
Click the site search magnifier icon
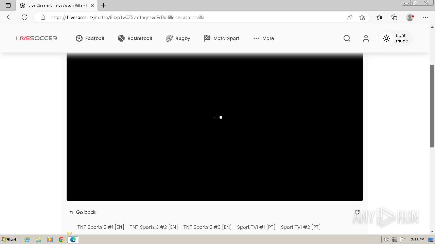tap(347, 38)
